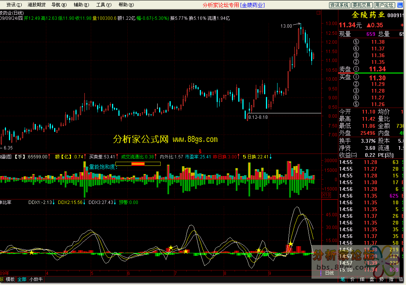Select the 小放牛 tab at bottom
This screenshot has width=406, height=285.
(x=36, y=279)
